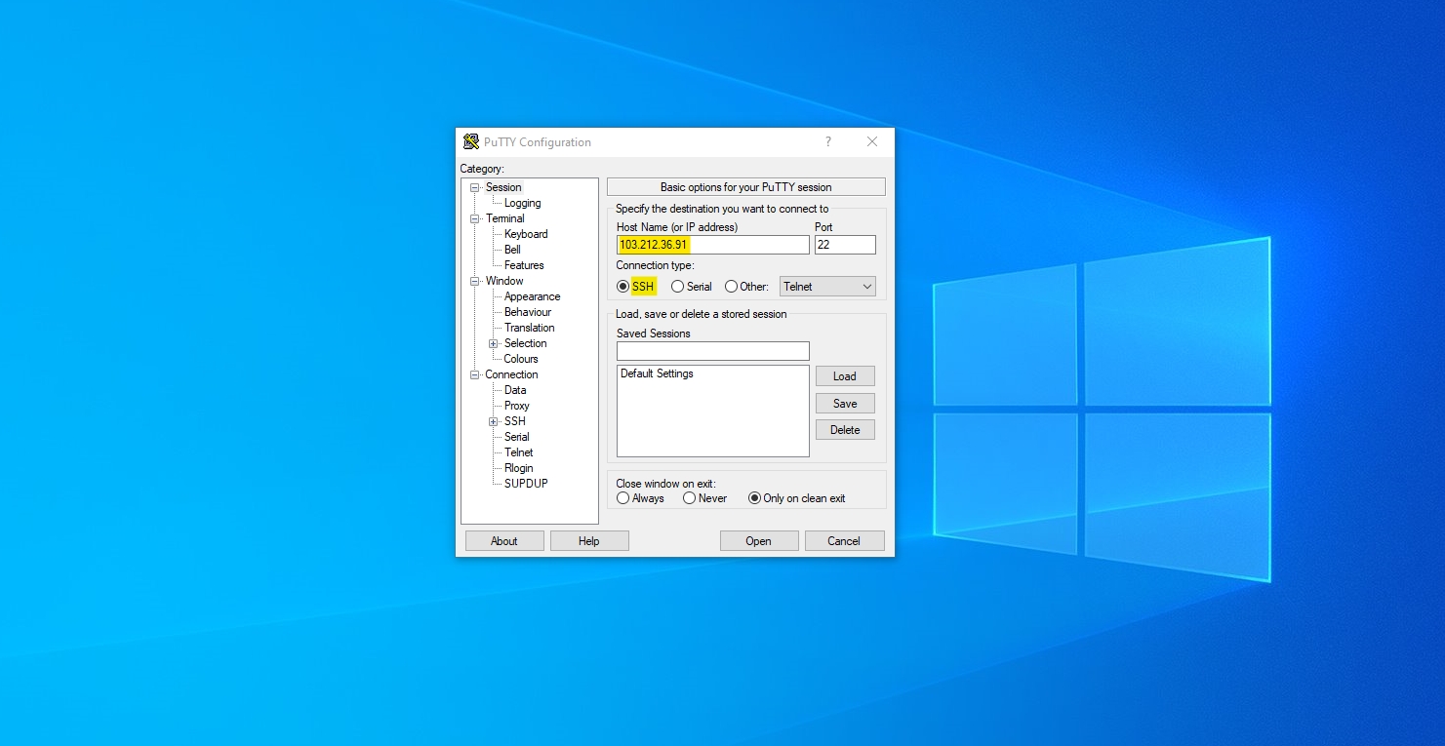The height and width of the screenshot is (746, 1445).
Task: Click the Host Name input field
Action: [x=712, y=245]
